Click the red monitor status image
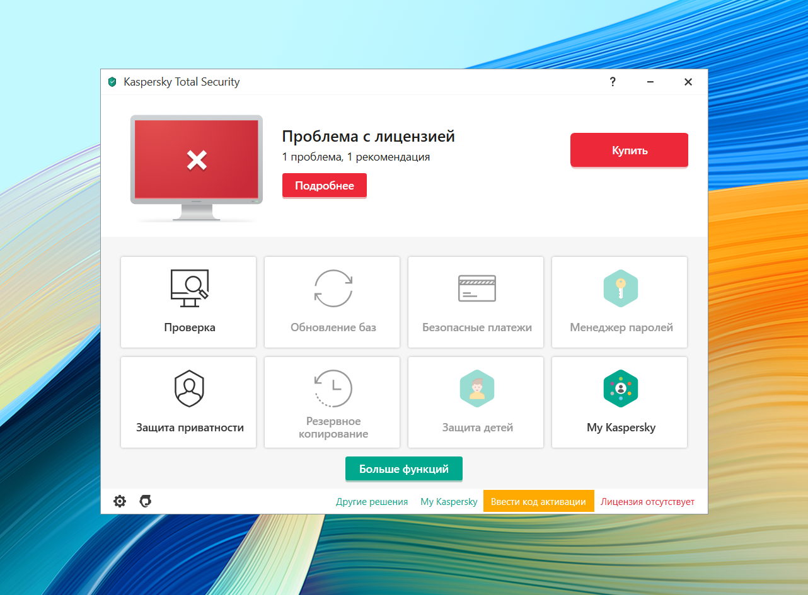This screenshot has height=595, width=808. 197,167
